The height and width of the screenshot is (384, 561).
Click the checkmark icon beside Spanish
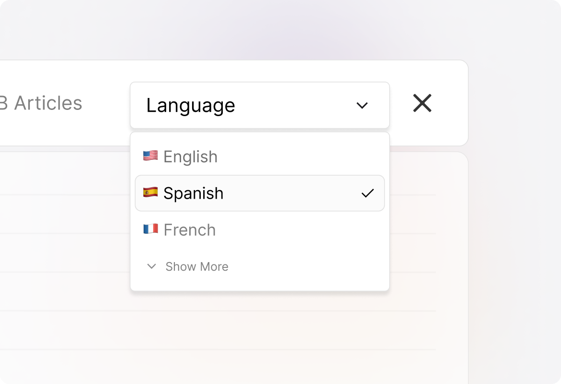[367, 193]
